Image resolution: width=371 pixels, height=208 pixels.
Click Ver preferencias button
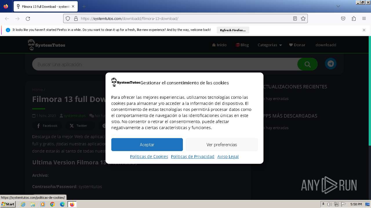coord(222,144)
